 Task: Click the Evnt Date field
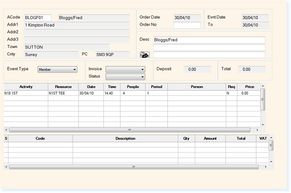click(255, 18)
